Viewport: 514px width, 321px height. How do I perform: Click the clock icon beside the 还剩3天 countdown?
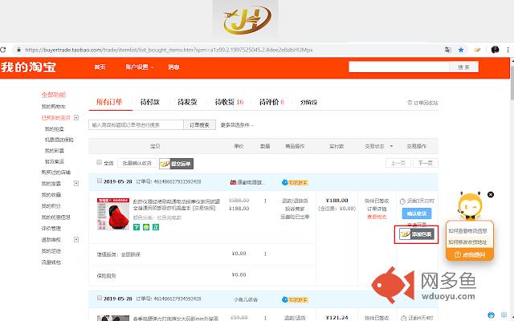403,201
